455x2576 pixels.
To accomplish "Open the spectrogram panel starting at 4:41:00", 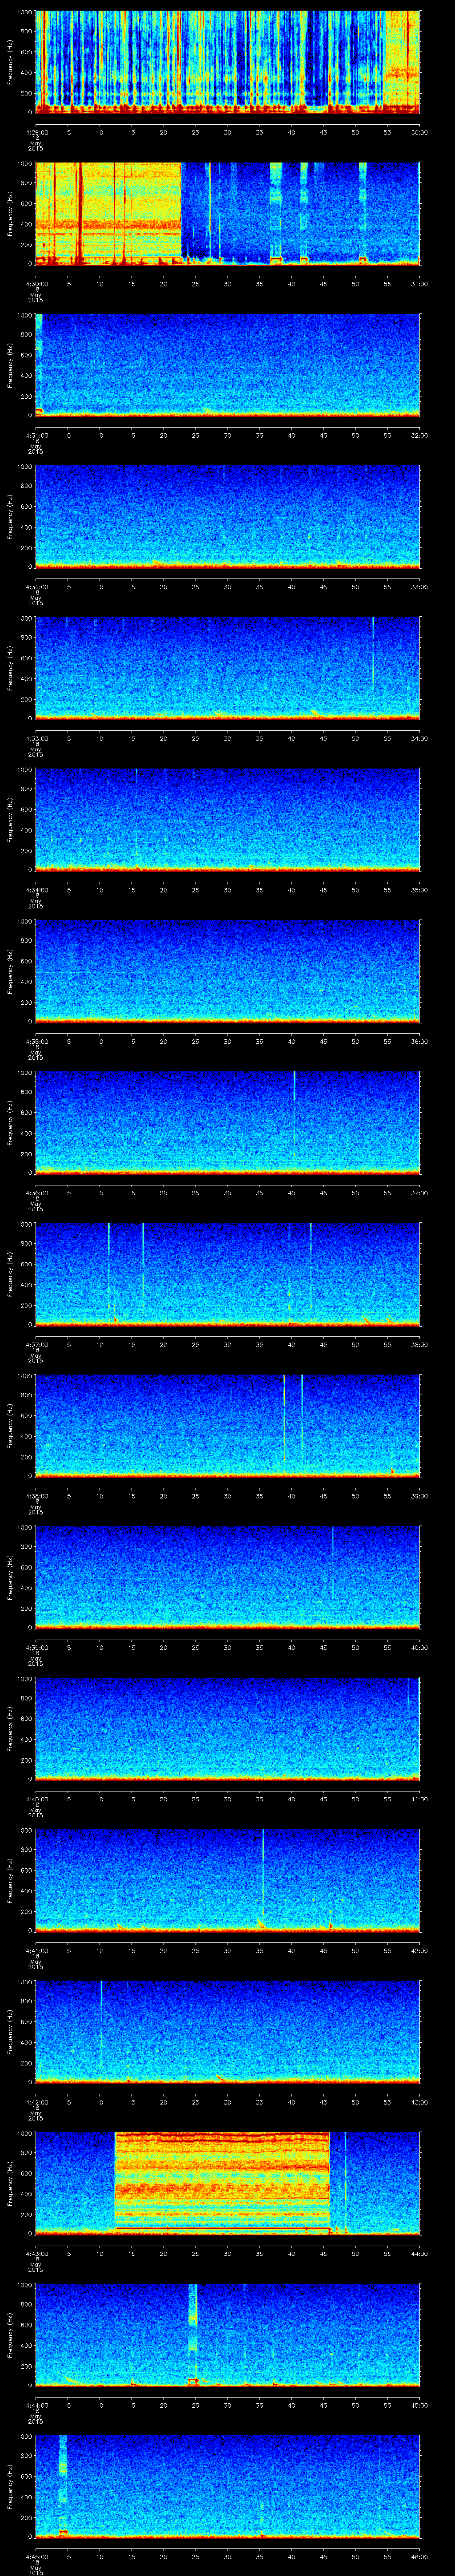I will [227, 1881].
